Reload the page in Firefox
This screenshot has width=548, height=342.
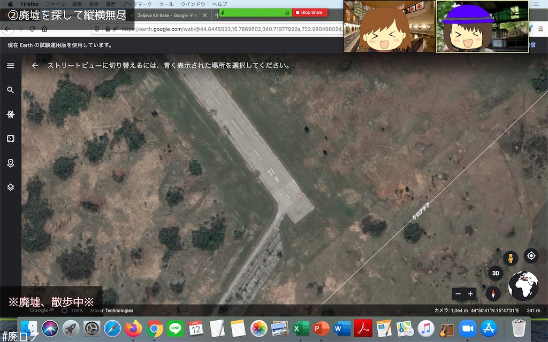point(32,29)
